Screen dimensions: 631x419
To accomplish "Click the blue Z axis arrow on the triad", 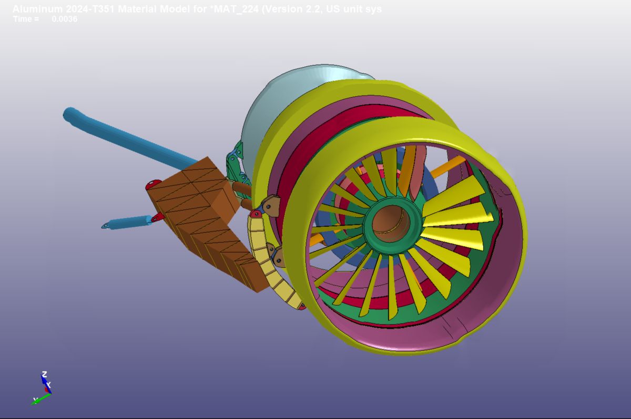I will pyautogui.click(x=45, y=381).
